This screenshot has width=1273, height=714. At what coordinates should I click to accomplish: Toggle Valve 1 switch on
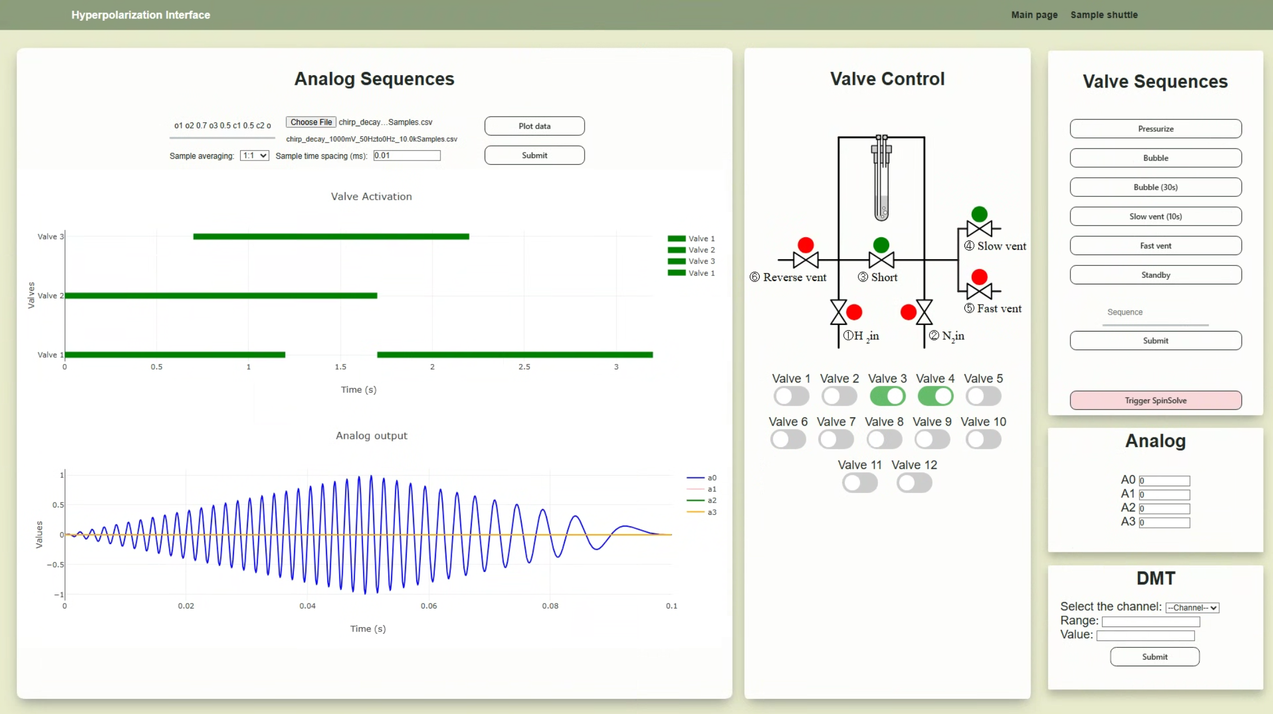pyautogui.click(x=791, y=396)
